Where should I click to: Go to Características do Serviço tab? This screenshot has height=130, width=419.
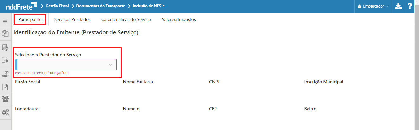coord(126,20)
